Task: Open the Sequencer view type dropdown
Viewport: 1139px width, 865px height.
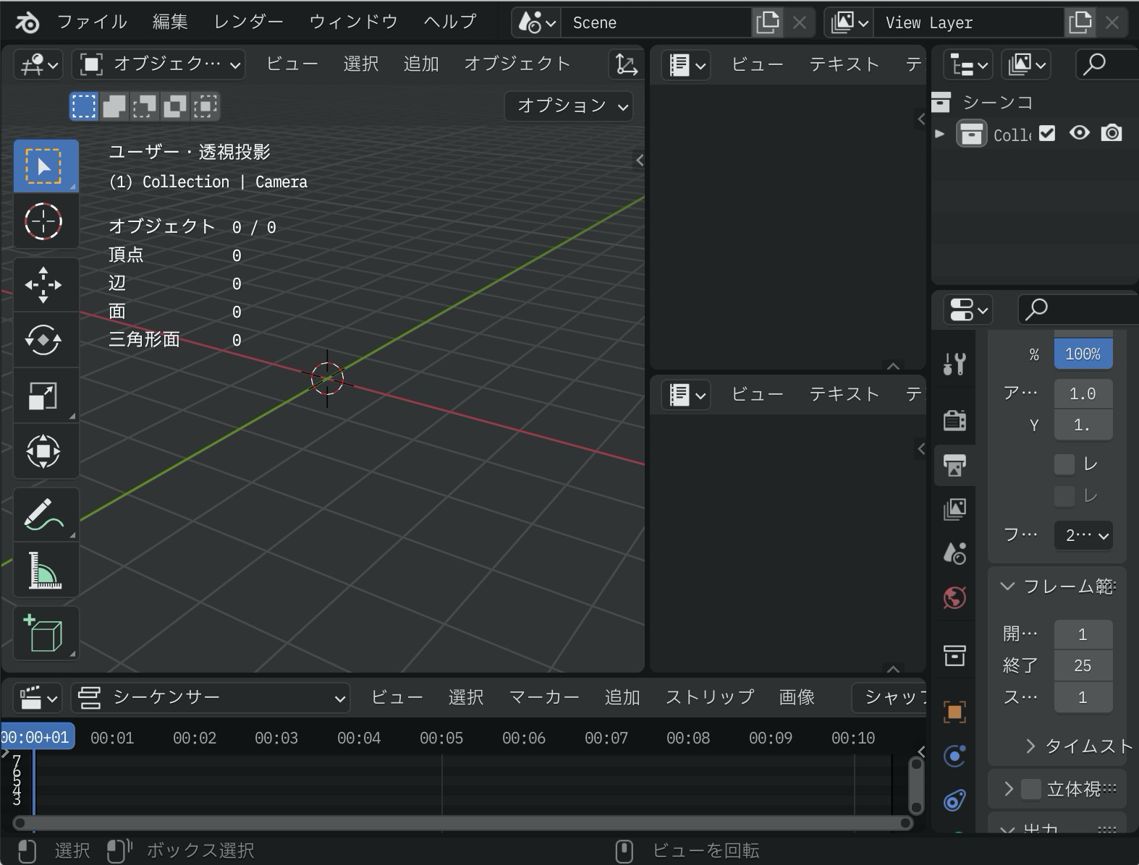Action: (211, 698)
